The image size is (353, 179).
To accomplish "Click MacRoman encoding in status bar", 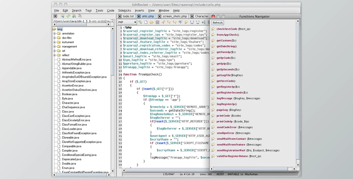I will (x=251, y=174).
